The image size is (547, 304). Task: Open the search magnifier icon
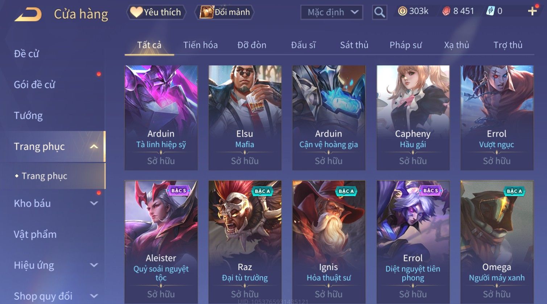(x=380, y=12)
